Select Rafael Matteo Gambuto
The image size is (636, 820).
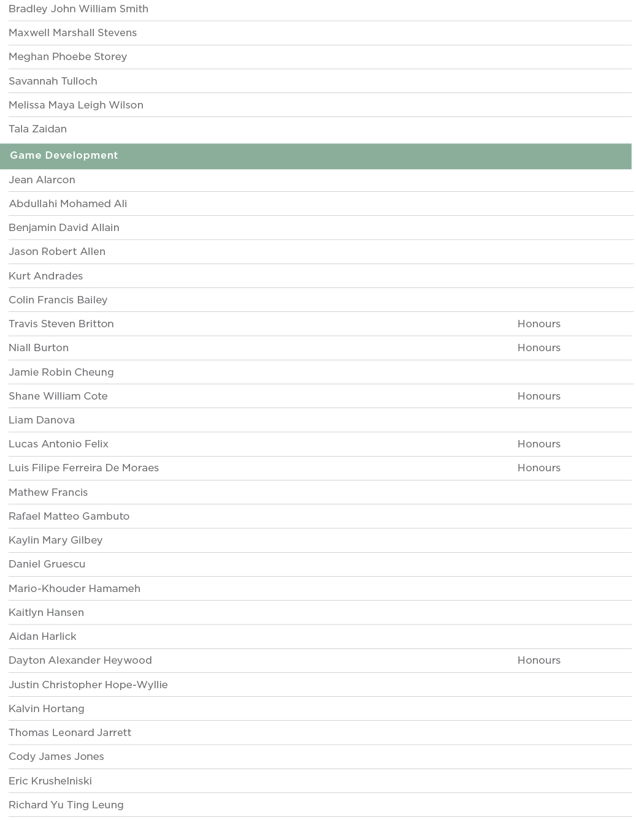point(69,516)
